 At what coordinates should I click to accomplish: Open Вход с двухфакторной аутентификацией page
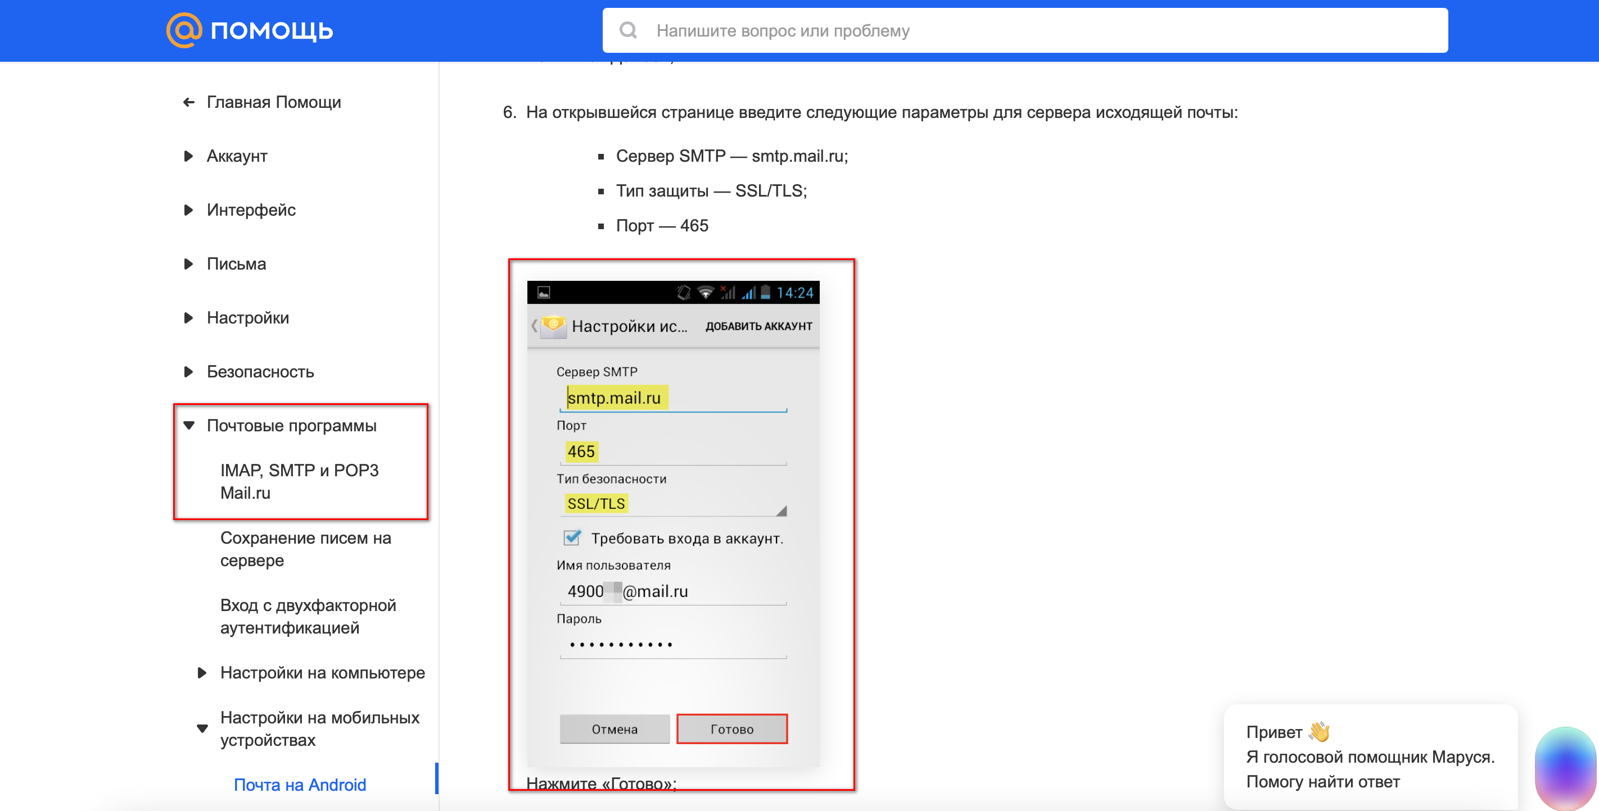tap(309, 617)
